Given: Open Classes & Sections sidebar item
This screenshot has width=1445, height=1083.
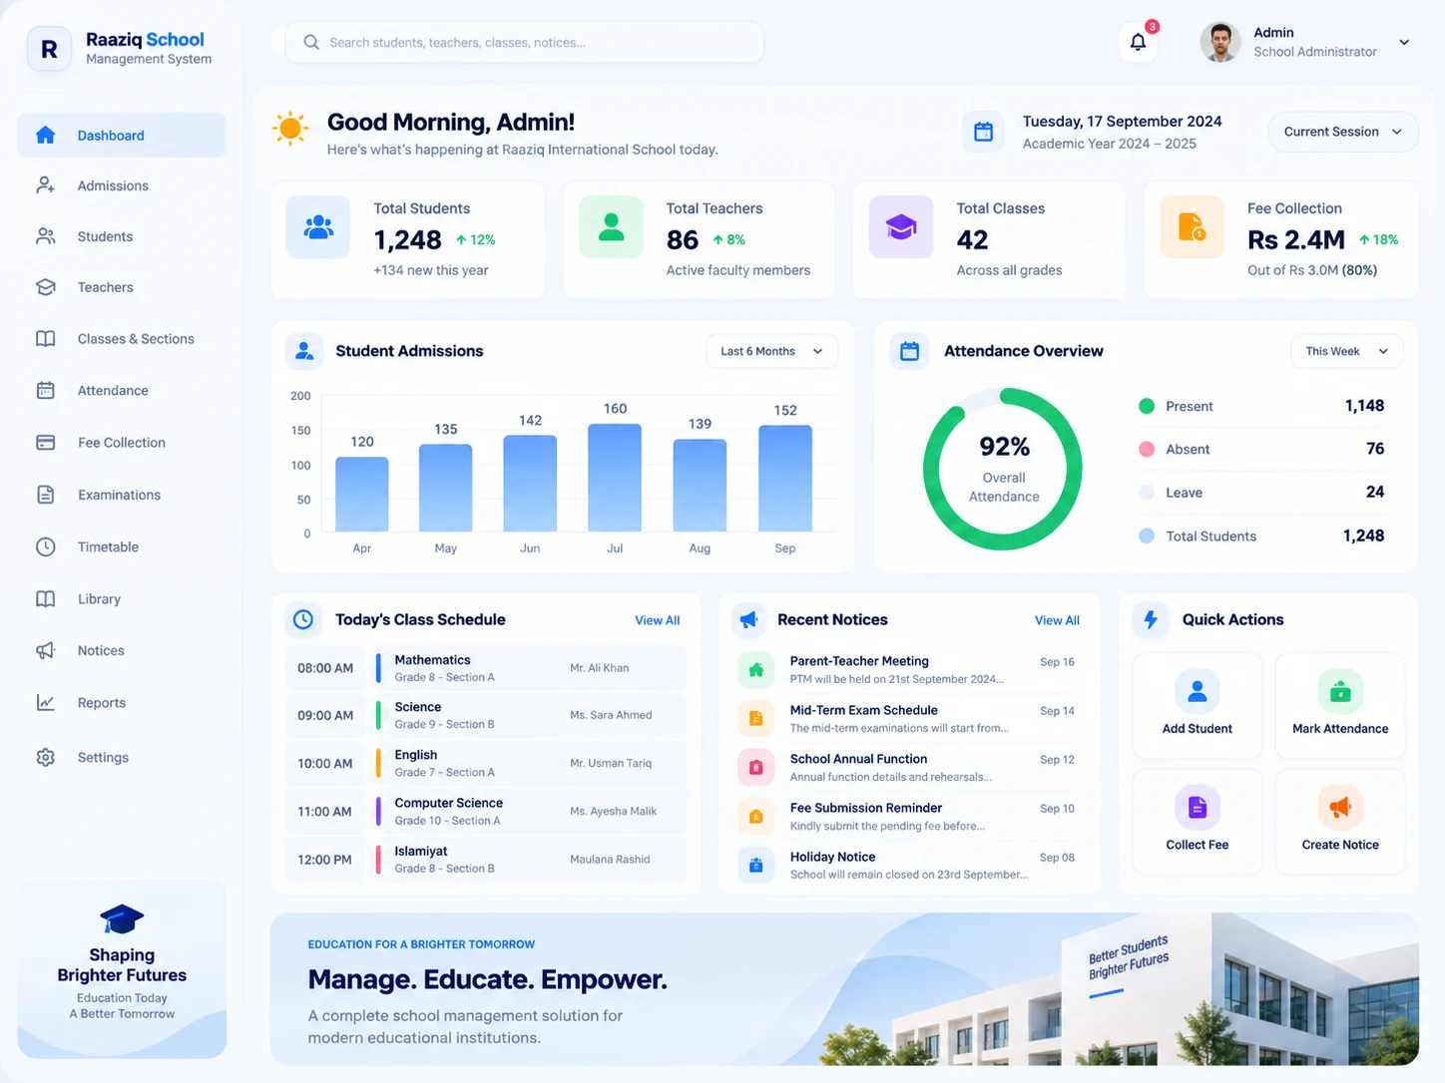Looking at the screenshot, I should 122,339.
